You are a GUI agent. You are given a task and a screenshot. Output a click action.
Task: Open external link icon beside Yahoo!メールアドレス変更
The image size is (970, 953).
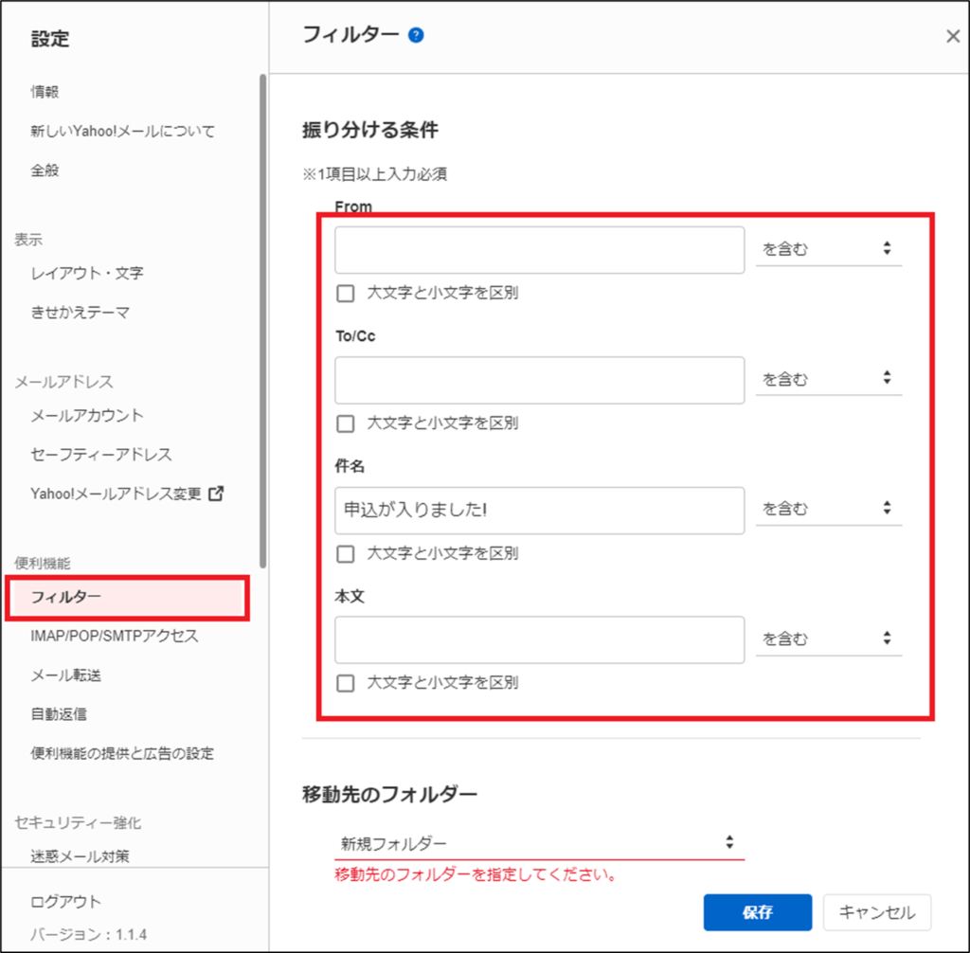(x=216, y=494)
